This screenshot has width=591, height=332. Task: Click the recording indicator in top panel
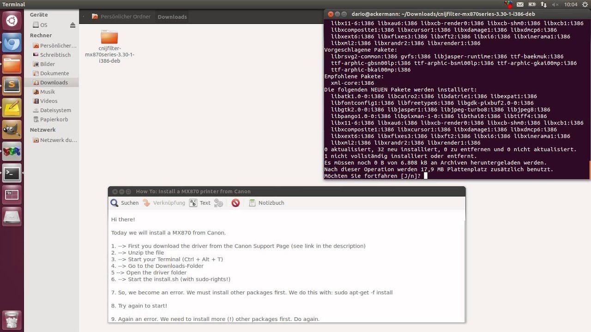click(x=509, y=5)
